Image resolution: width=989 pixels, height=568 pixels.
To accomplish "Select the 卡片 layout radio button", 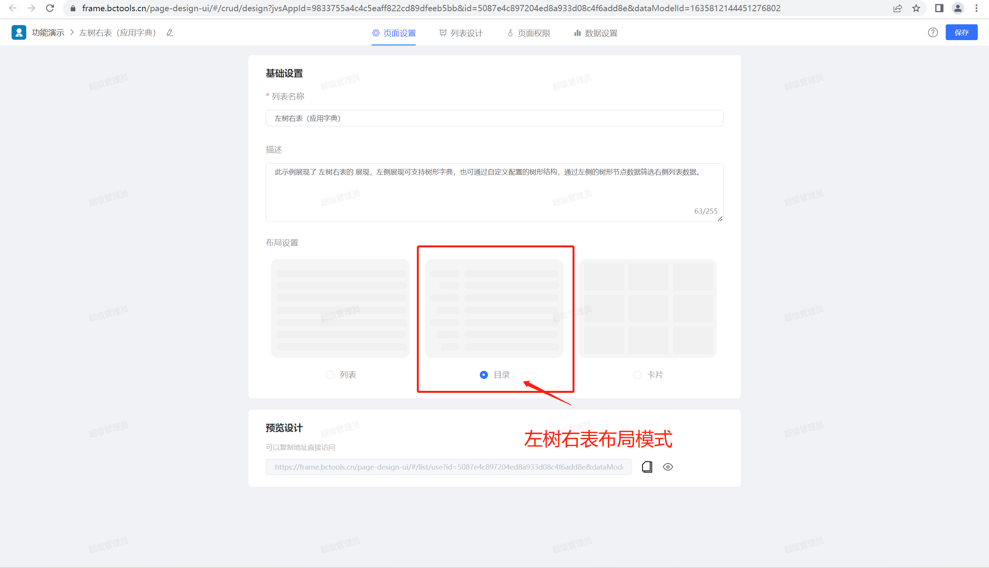I will pos(637,375).
